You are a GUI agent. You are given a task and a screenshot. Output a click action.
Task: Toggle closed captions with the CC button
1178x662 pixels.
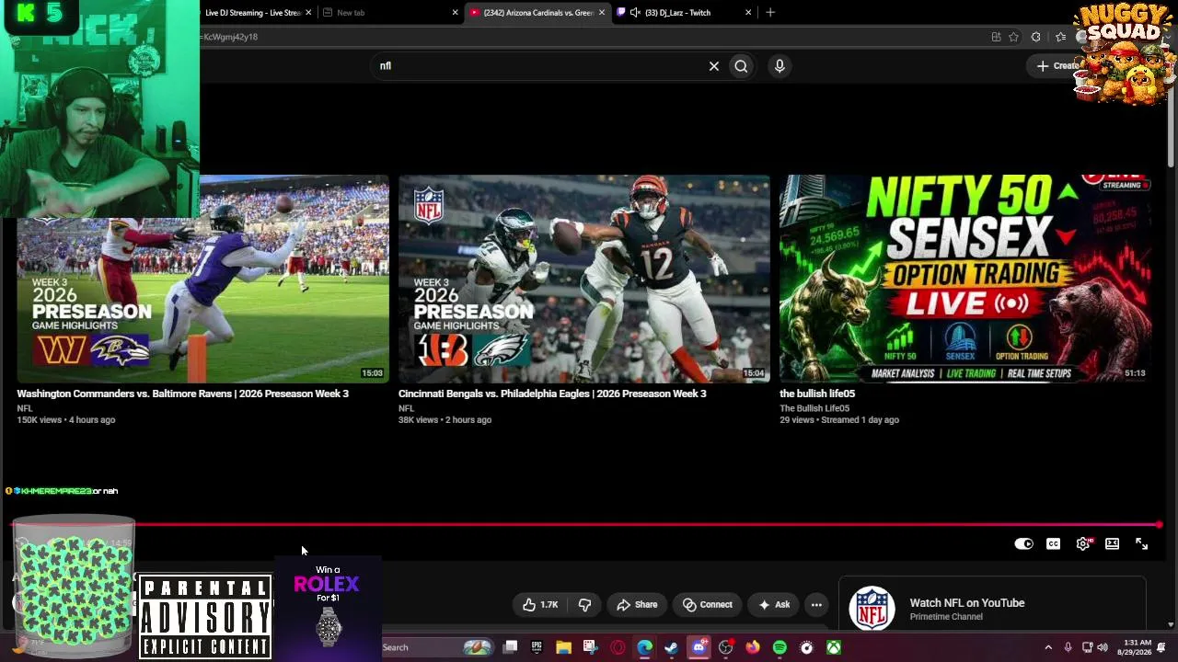[1053, 544]
